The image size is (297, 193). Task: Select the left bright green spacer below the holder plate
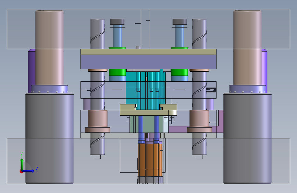pos(117,72)
